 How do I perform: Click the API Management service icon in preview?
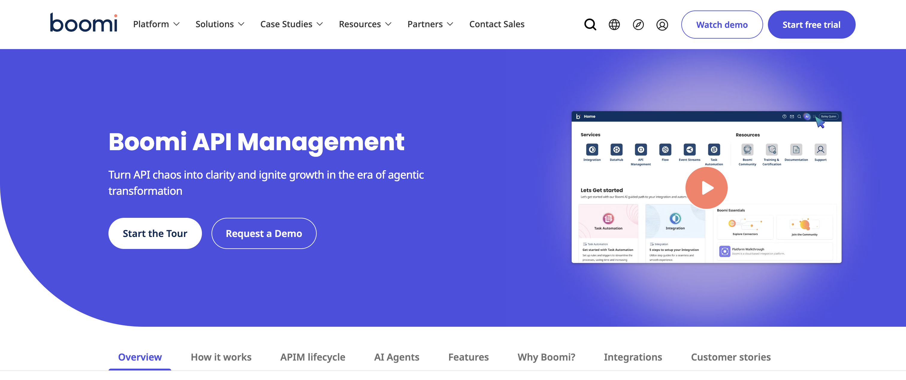[x=641, y=150]
